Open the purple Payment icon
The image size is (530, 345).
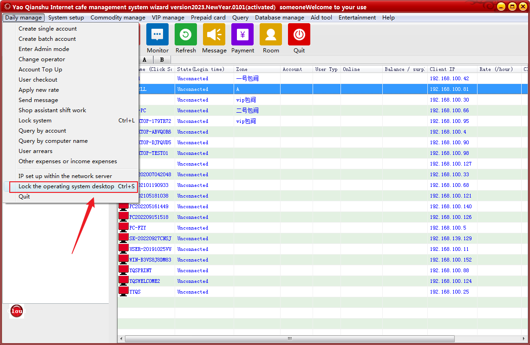242,35
